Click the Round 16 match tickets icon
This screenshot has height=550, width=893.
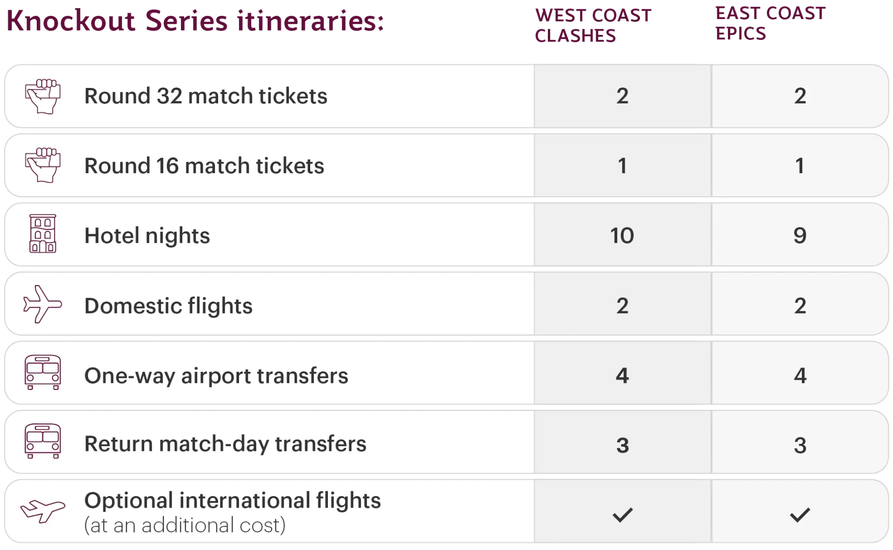tap(42, 165)
